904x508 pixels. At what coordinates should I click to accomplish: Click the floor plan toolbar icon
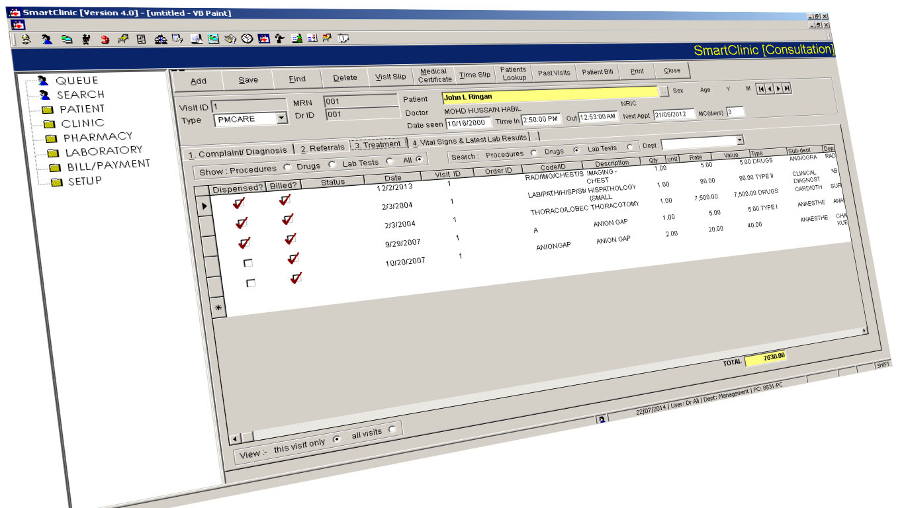tap(141, 39)
